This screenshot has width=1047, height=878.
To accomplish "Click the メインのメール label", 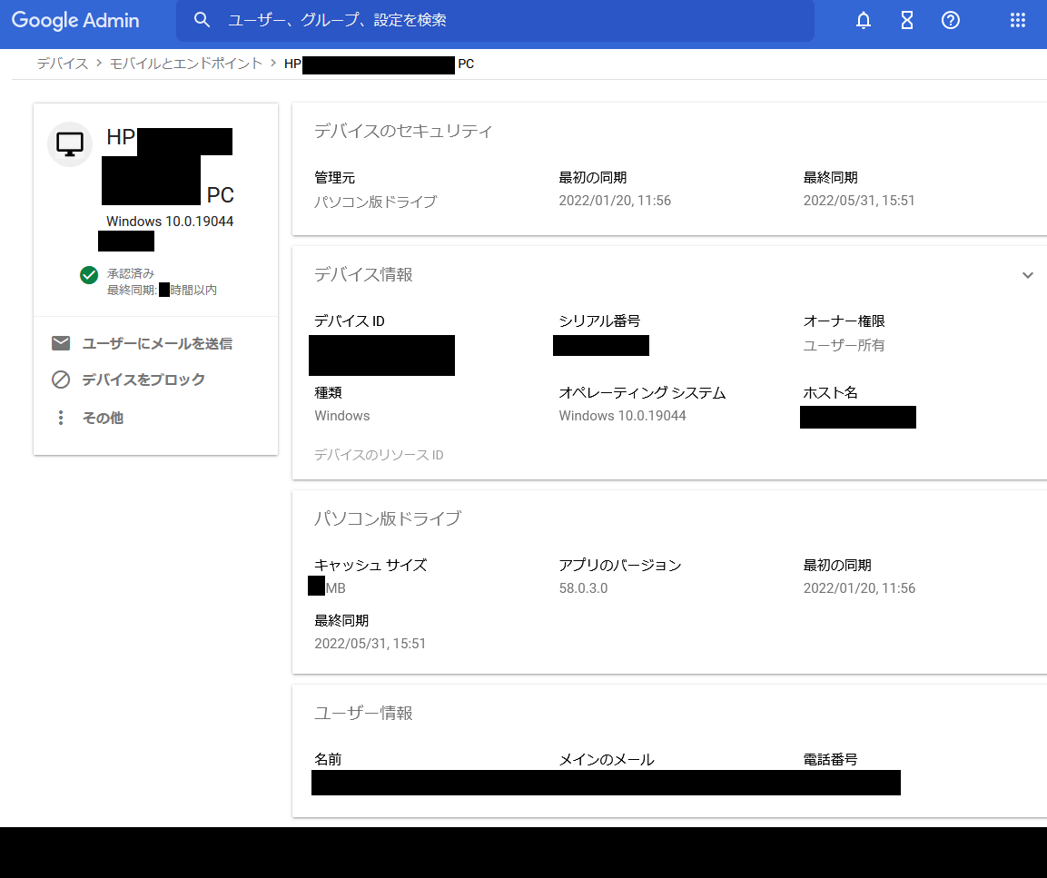I will click(607, 759).
